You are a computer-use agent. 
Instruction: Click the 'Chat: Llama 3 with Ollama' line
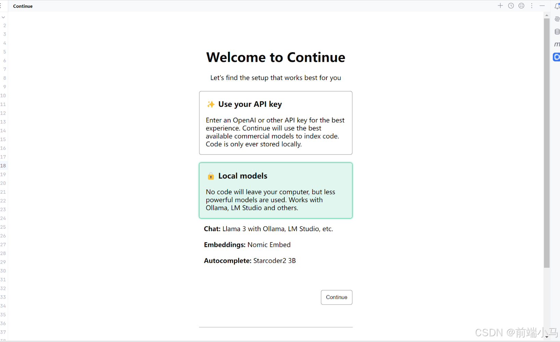[x=269, y=229]
